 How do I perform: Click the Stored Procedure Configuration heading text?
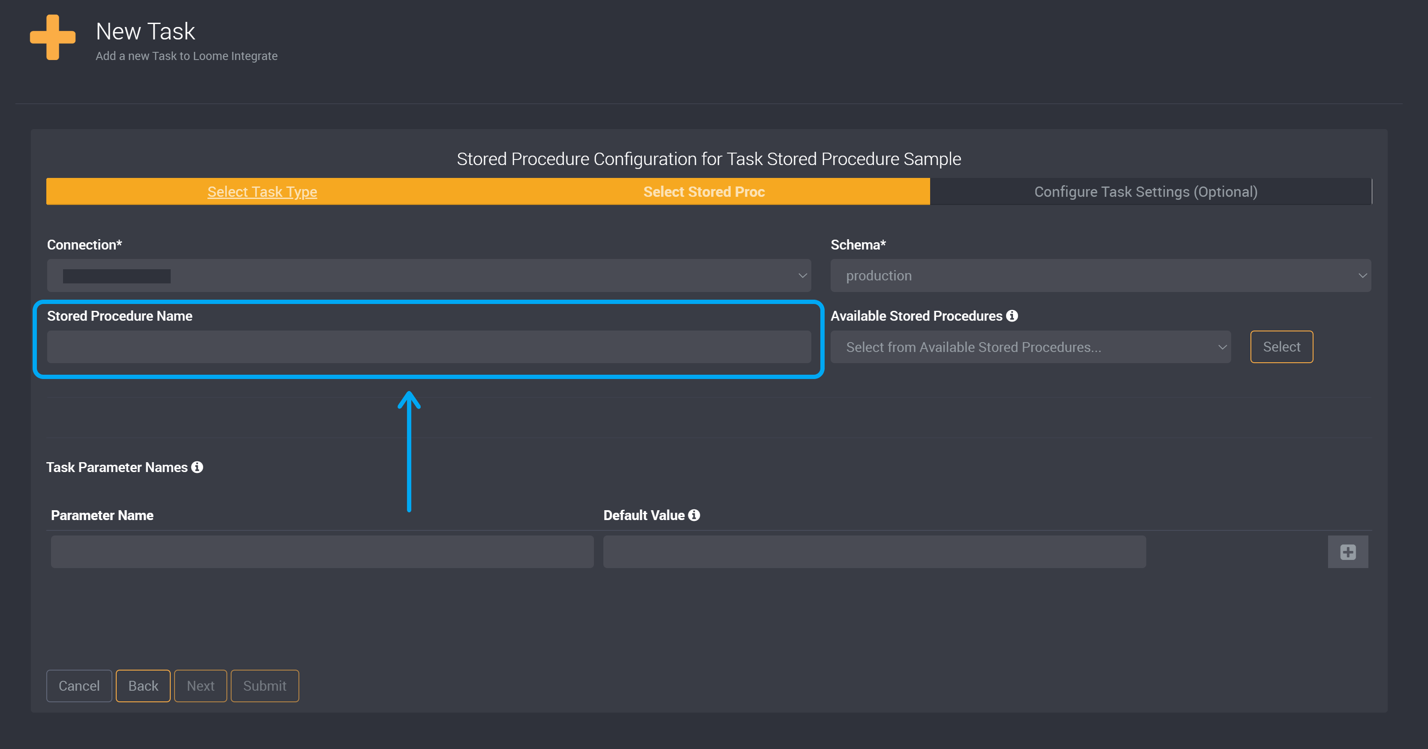coord(709,159)
